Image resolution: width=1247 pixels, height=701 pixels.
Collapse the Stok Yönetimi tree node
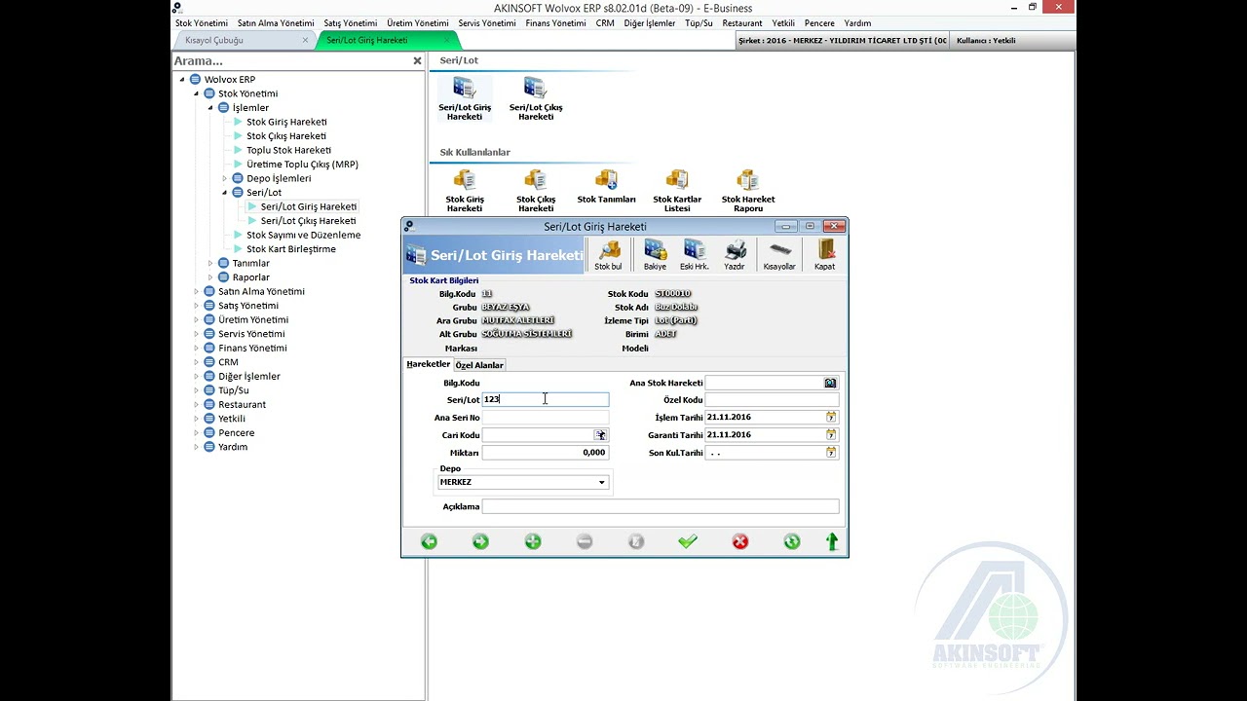click(196, 93)
